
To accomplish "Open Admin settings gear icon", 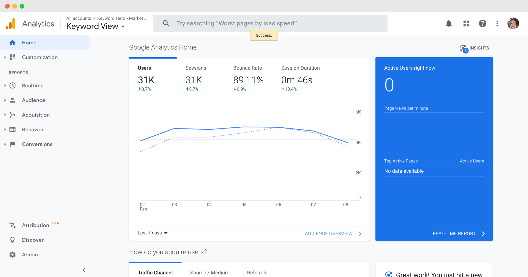I will [x=12, y=255].
